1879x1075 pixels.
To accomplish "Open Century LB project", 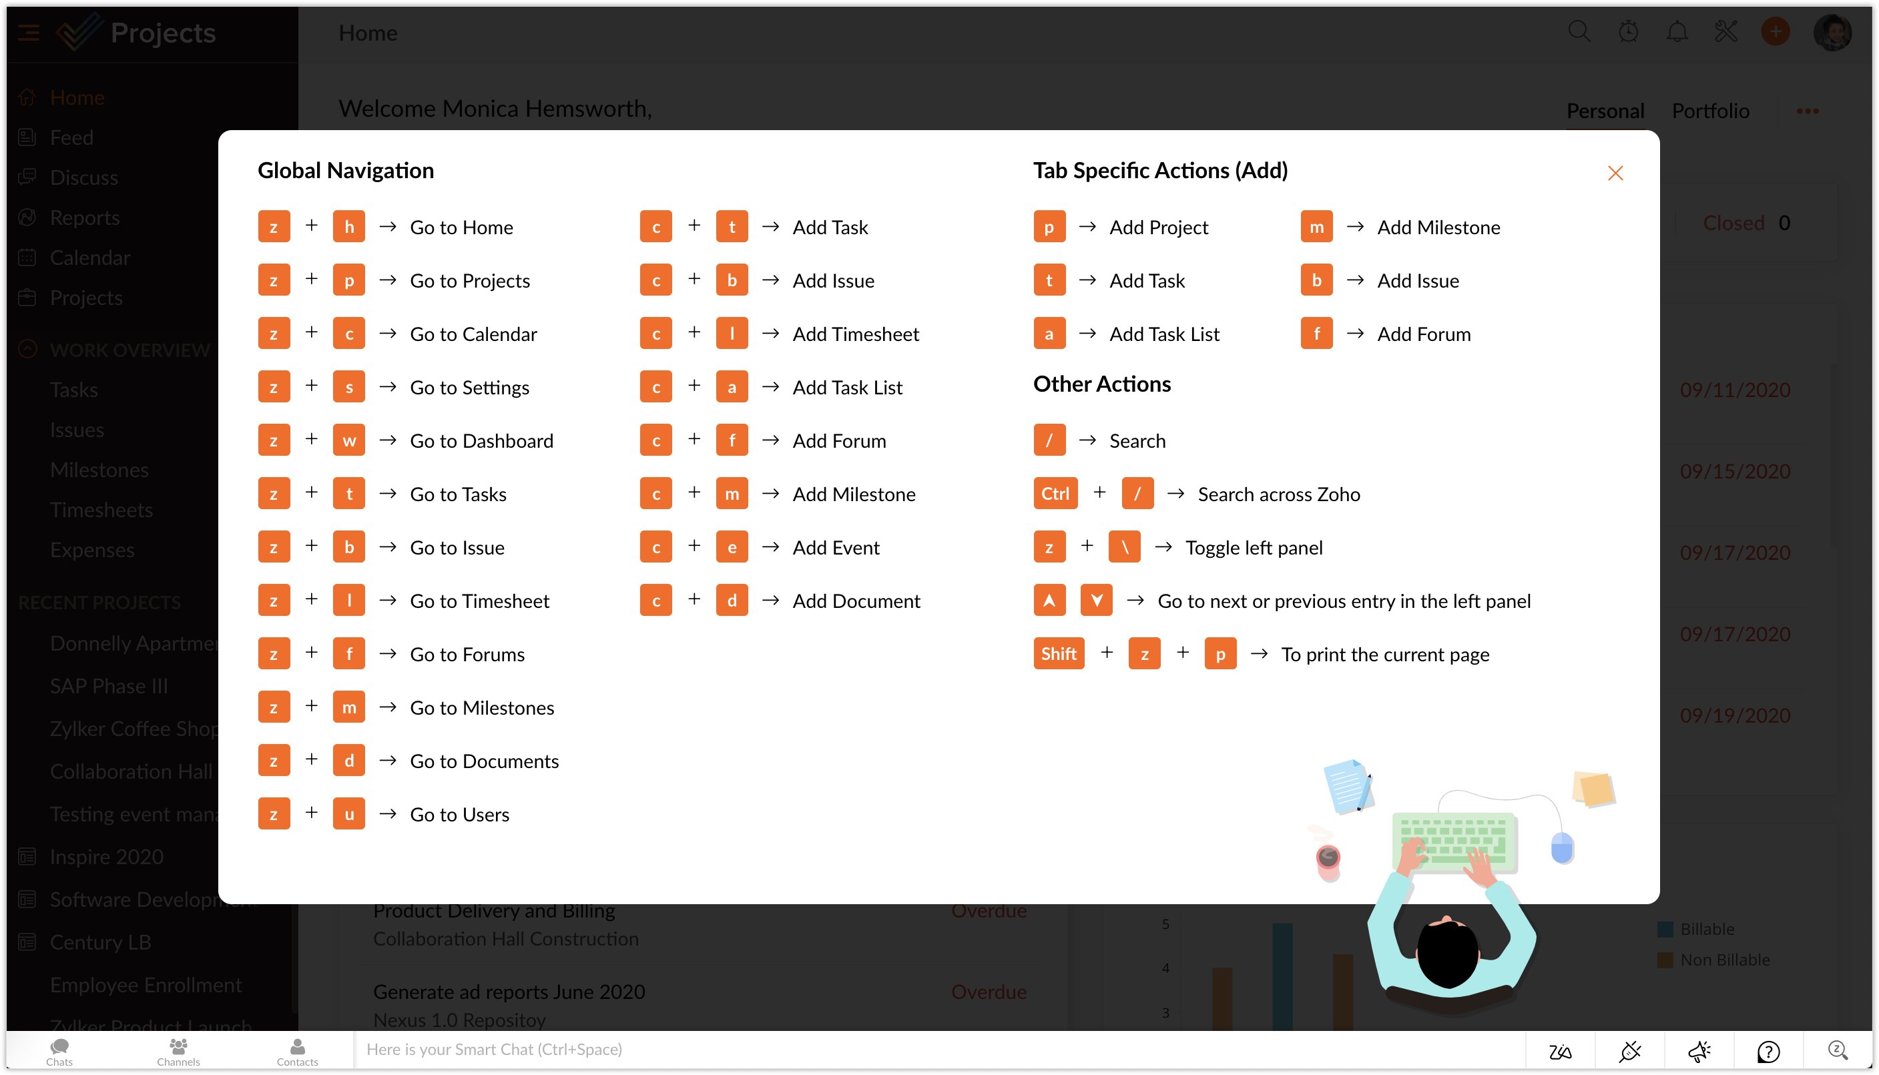I will pos(99,942).
